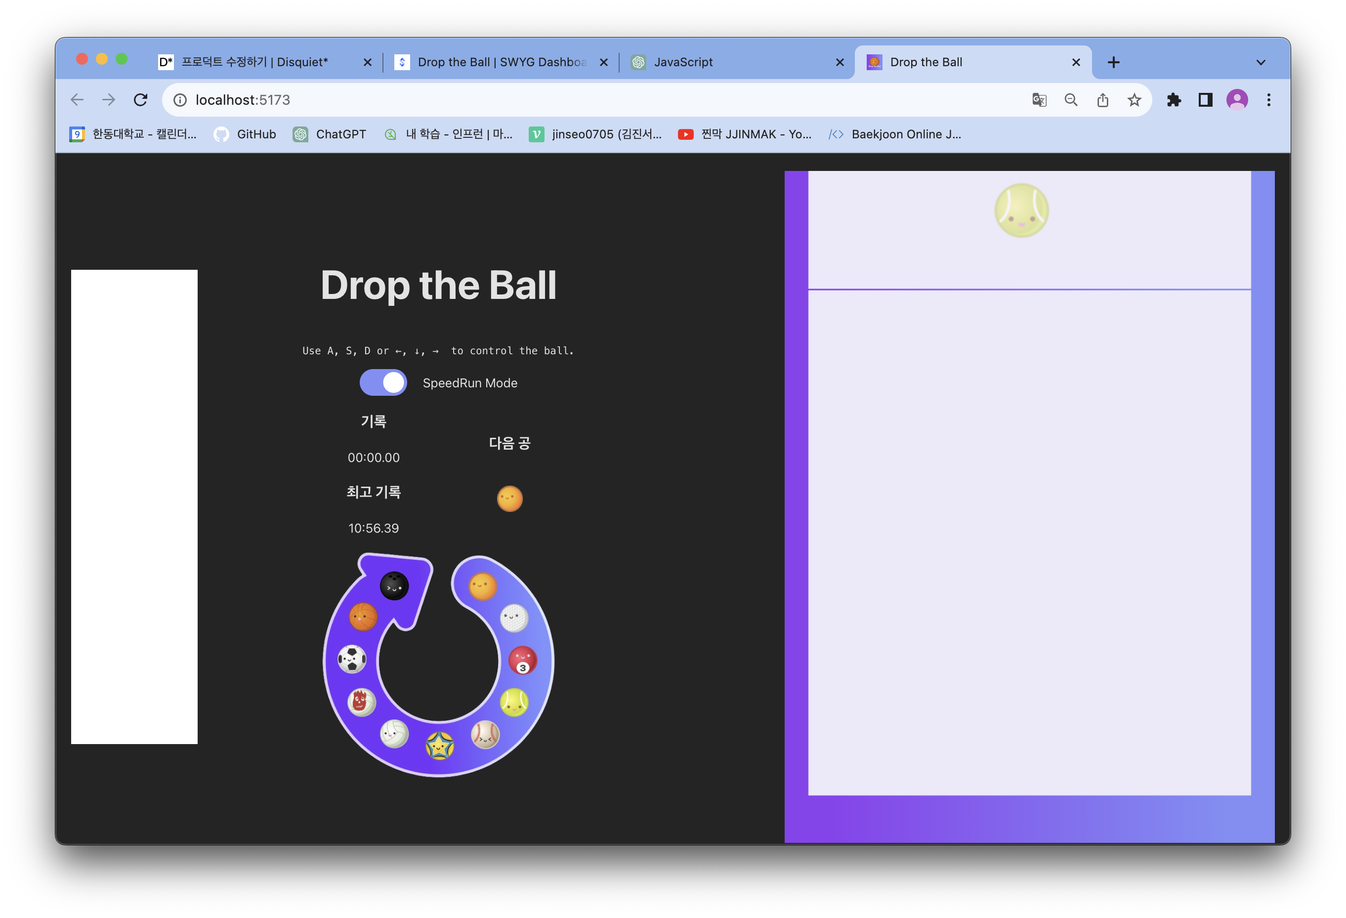Close the SWYG Dashboard tab
Image resolution: width=1346 pixels, height=918 pixels.
tap(603, 62)
